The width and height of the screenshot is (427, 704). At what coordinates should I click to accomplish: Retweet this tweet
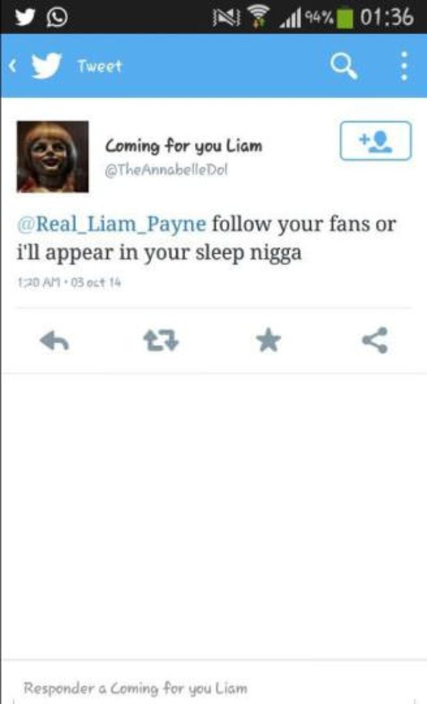[x=162, y=341]
